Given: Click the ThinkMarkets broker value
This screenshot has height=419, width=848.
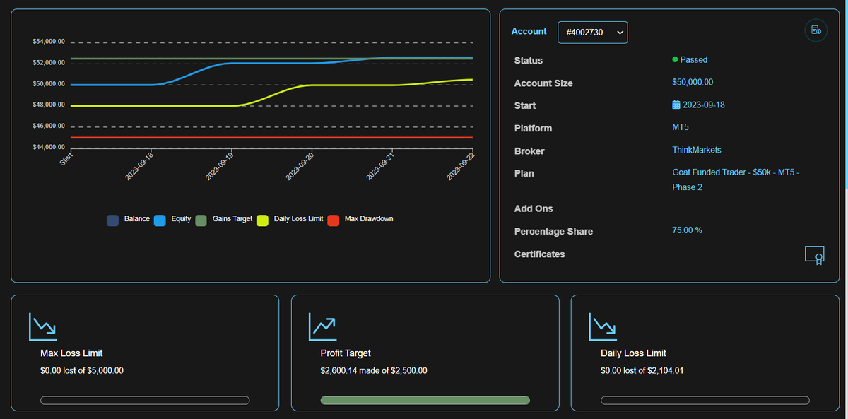Looking at the screenshot, I should (697, 150).
